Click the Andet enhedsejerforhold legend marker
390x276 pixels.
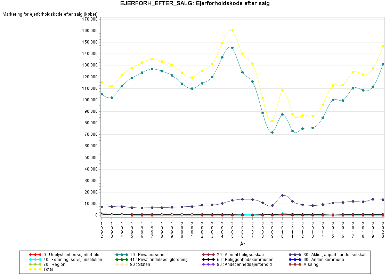[209, 265]
